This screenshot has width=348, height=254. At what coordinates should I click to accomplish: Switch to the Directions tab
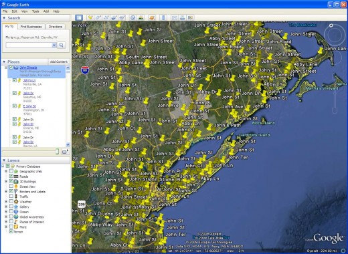pos(56,27)
